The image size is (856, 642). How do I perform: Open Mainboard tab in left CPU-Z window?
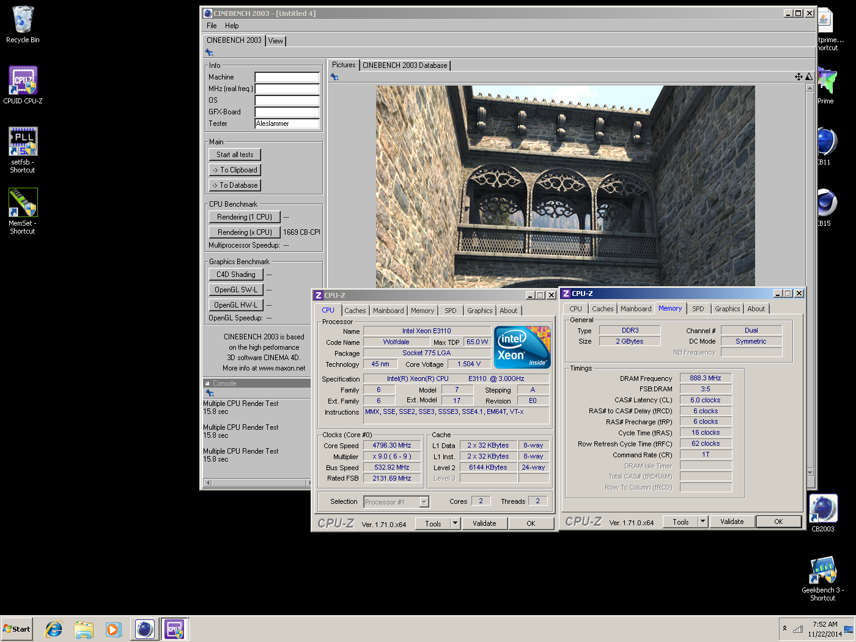[x=388, y=311]
